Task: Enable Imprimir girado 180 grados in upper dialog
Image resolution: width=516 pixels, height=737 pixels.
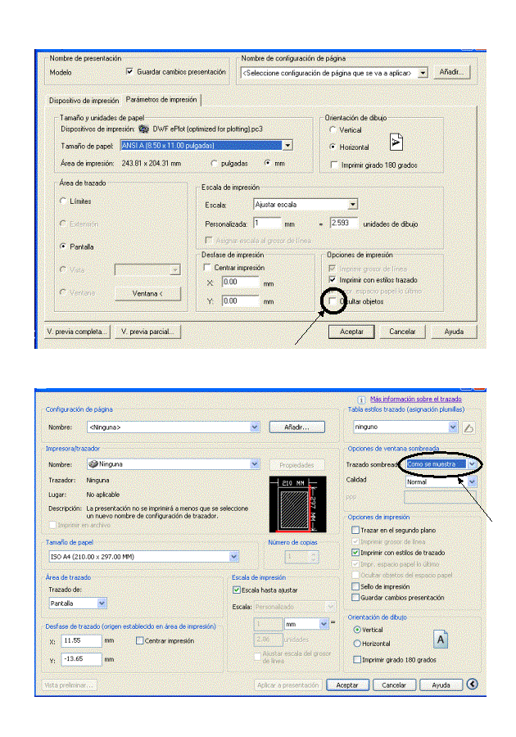Action: tap(334, 165)
